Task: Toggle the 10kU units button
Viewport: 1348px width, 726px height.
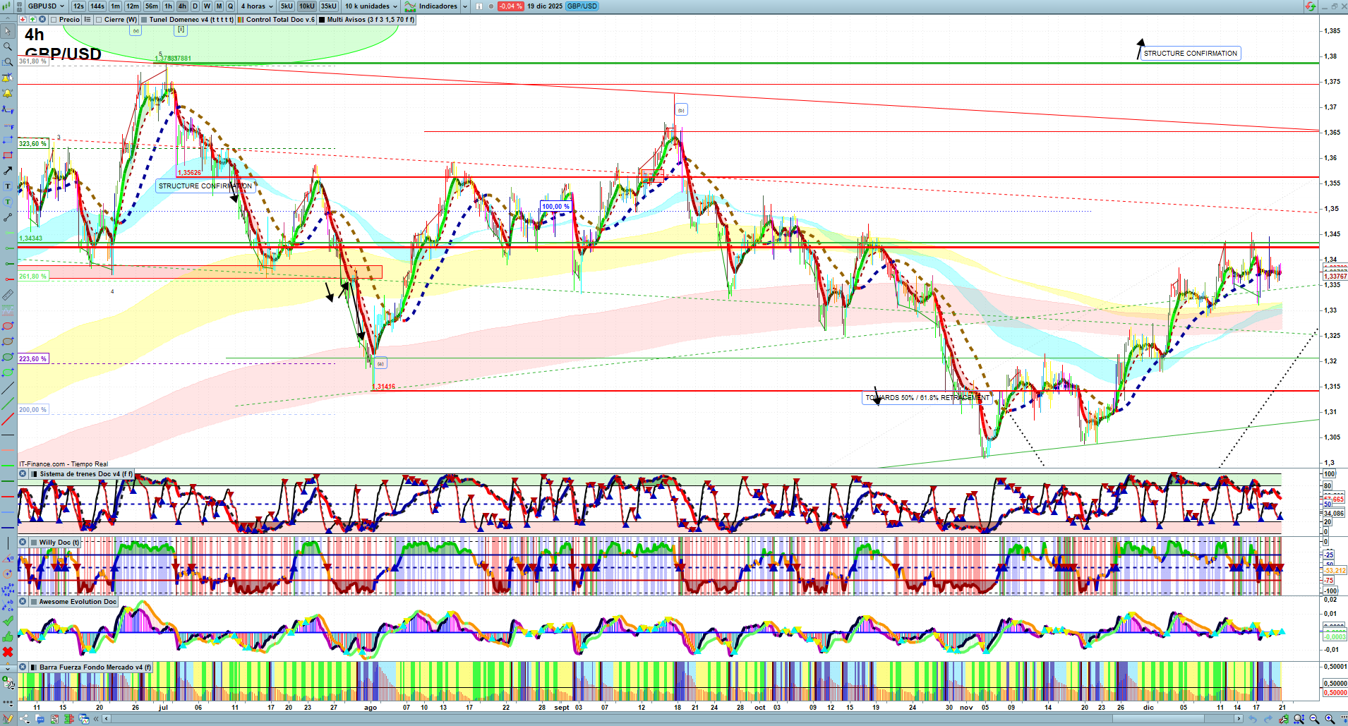Action: click(x=307, y=6)
